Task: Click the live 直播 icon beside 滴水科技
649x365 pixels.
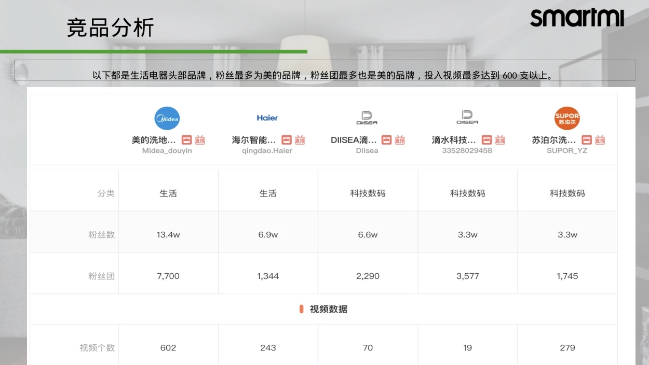Action: click(500, 140)
